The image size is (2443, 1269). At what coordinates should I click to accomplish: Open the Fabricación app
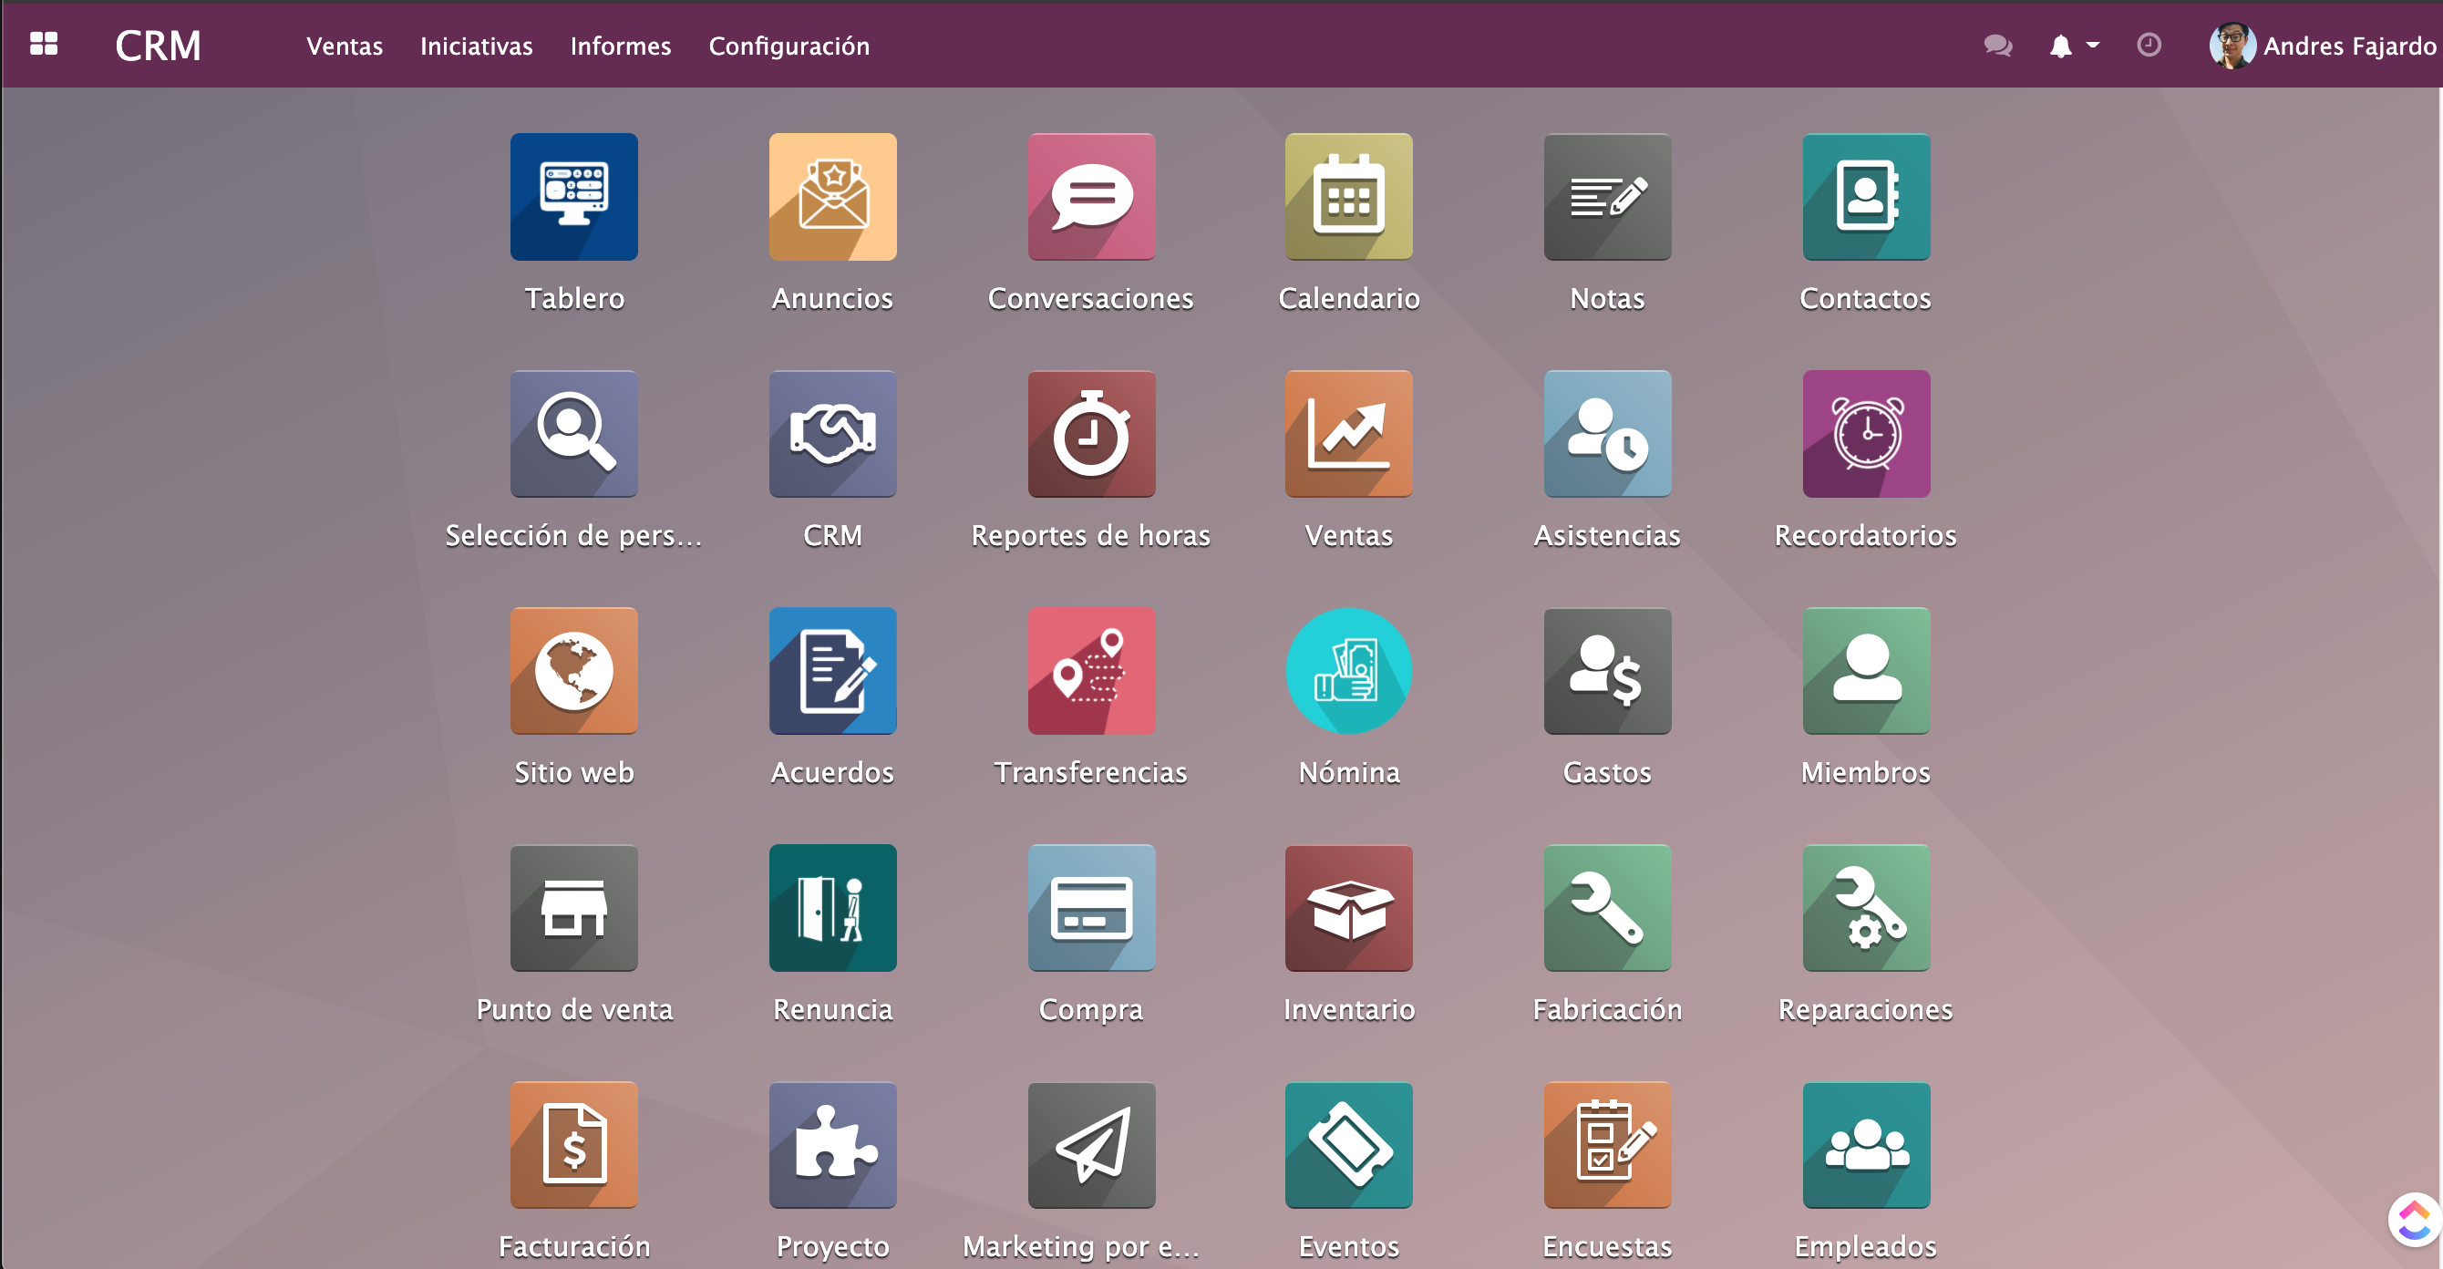pyautogui.click(x=1607, y=909)
